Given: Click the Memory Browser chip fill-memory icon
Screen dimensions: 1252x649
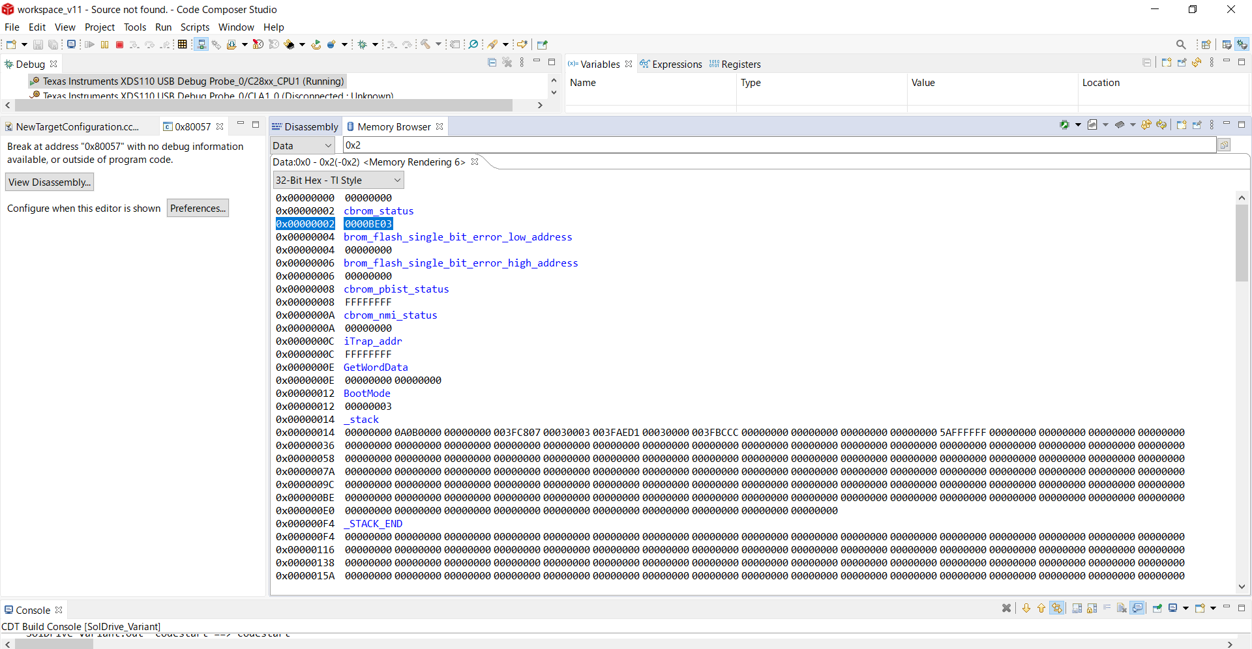Looking at the screenshot, I should (x=1120, y=124).
